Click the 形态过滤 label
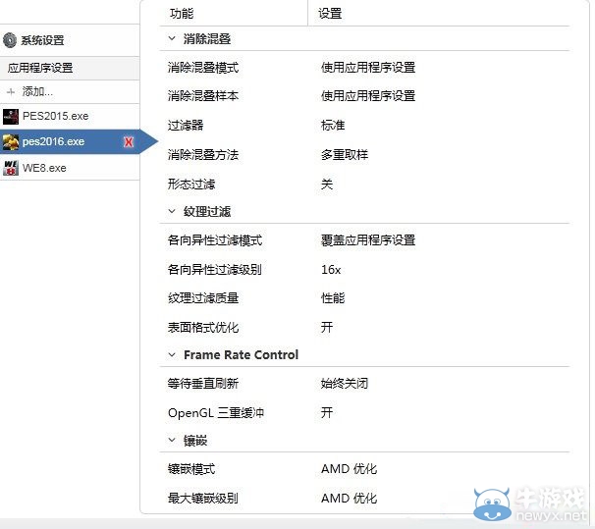This screenshot has width=595, height=529. tap(191, 185)
